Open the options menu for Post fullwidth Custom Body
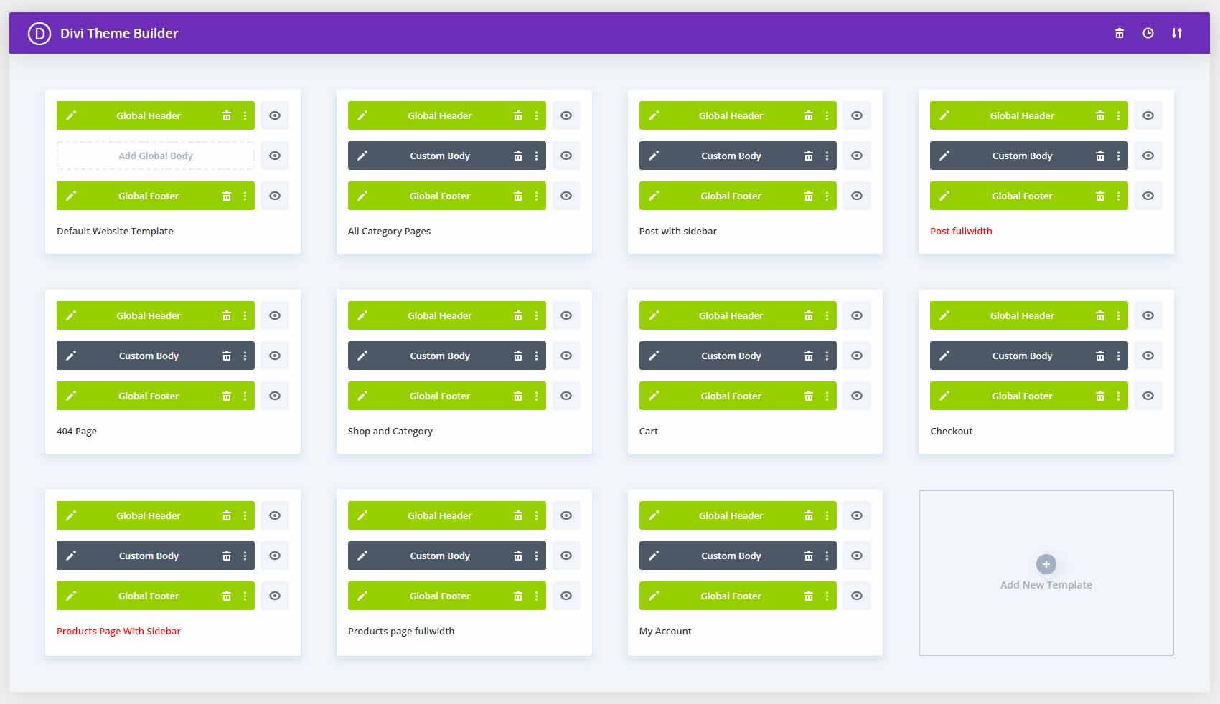Viewport: 1220px width, 704px height. [x=1117, y=156]
